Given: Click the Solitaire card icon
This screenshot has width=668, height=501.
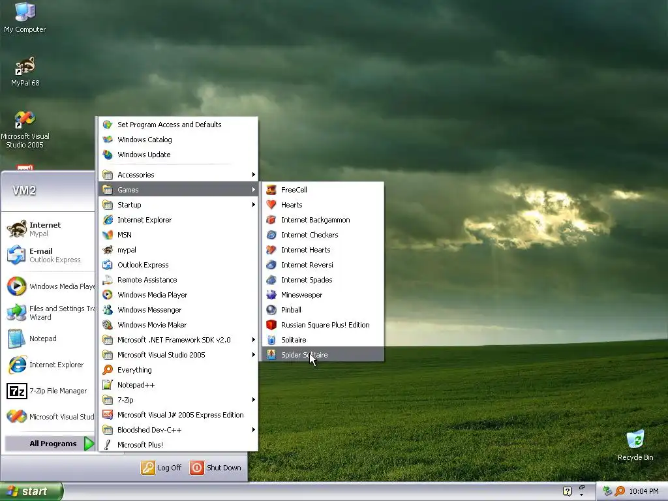Looking at the screenshot, I should click(x=271, y=340).
